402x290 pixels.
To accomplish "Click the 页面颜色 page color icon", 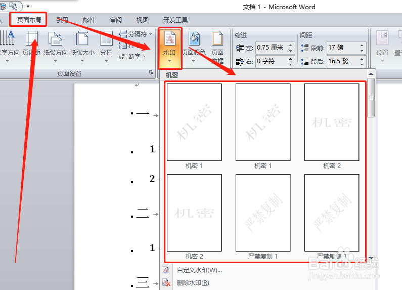I will coord(194,38).
